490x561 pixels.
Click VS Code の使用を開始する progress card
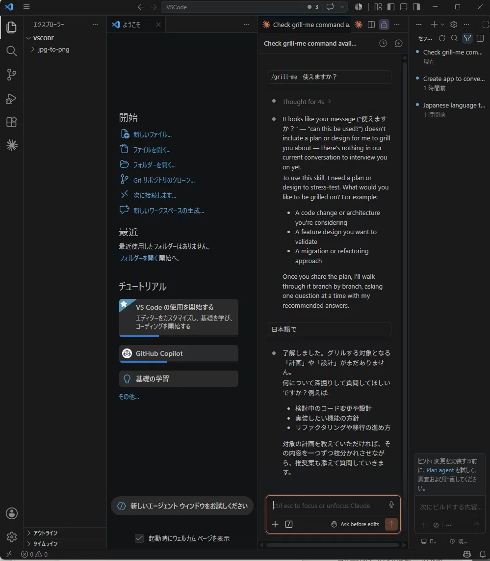click(179, 318)
